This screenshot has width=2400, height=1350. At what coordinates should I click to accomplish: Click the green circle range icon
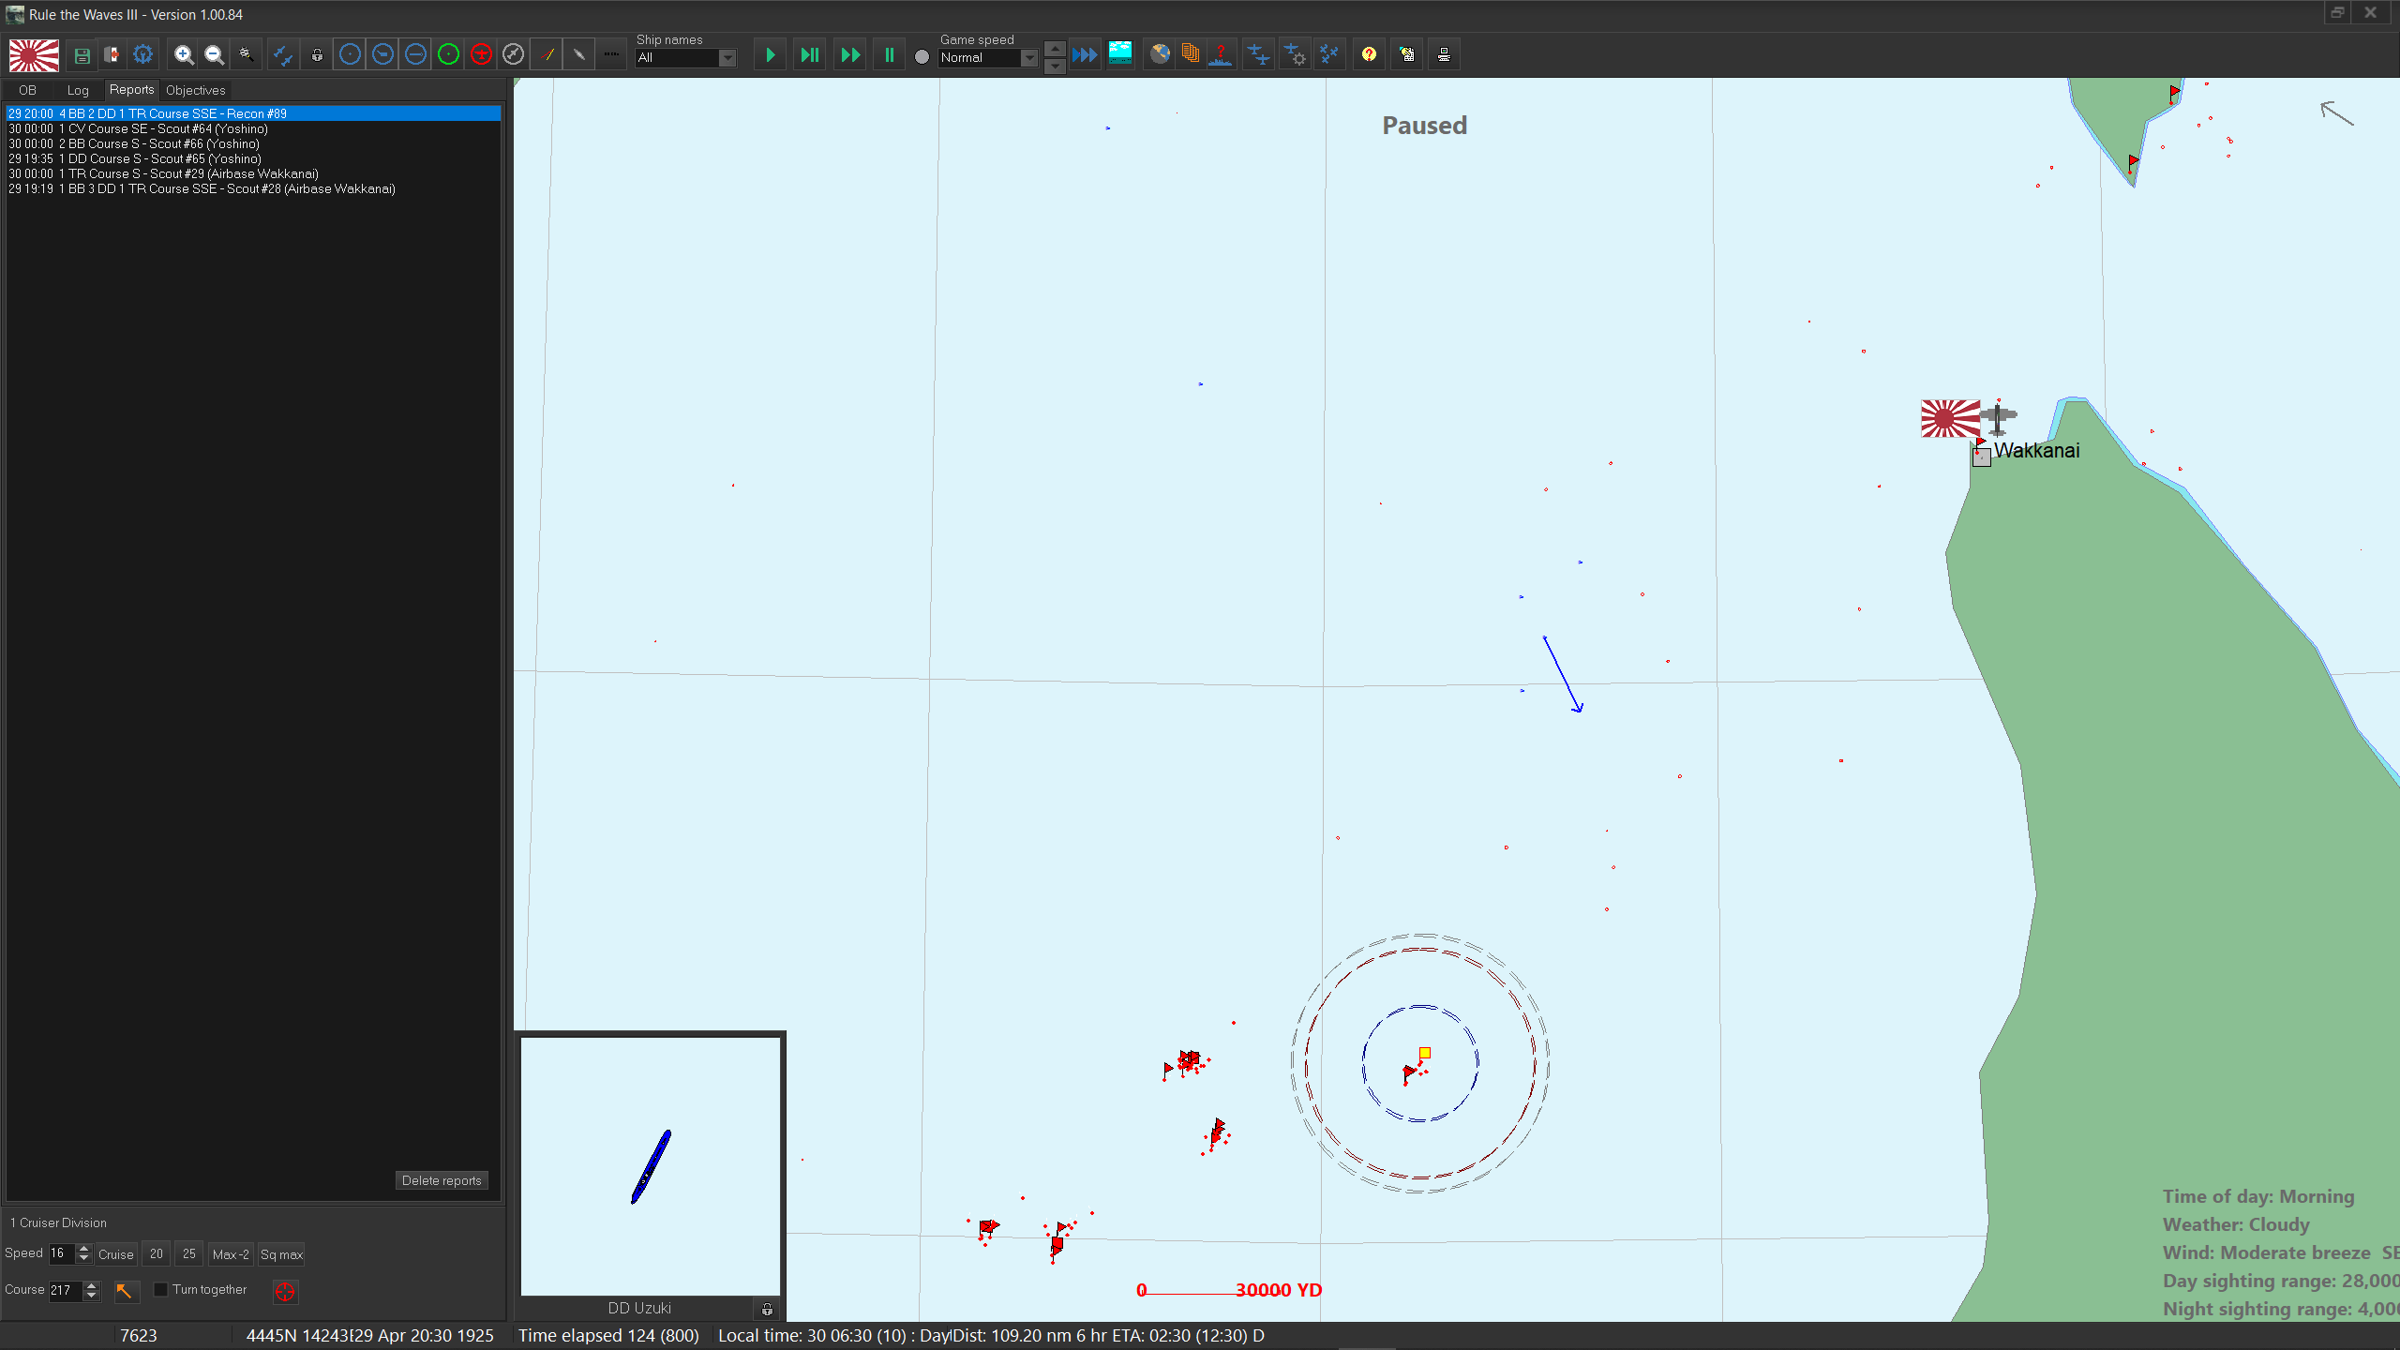pos(448,55)
